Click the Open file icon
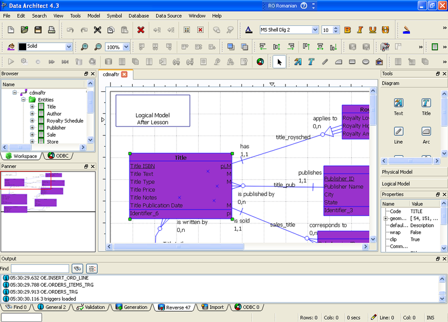The height and width of the screenshot is (322, 448). 25,30
